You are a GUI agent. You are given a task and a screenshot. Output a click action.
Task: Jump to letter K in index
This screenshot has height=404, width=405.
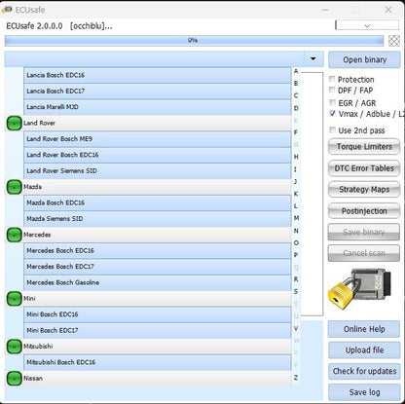coord(296,194)
